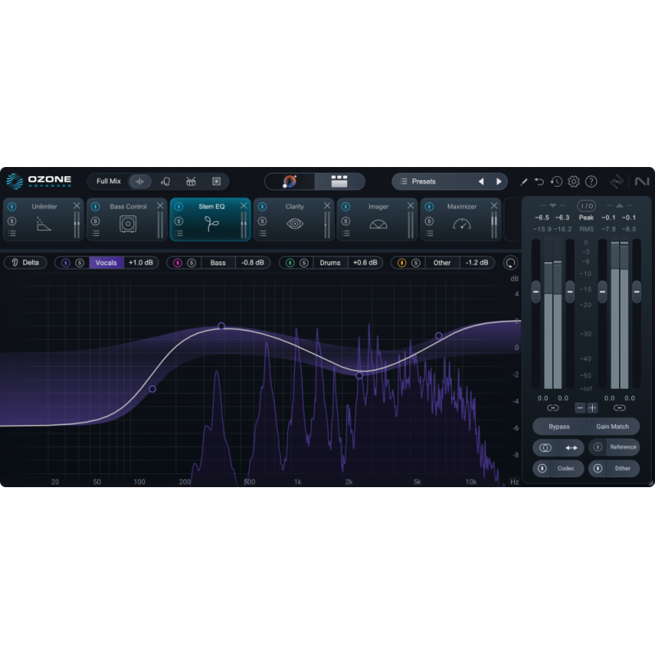The image size is (655, 655).
Task: Open the Bass Control module
Action: (x=126, y=219)
